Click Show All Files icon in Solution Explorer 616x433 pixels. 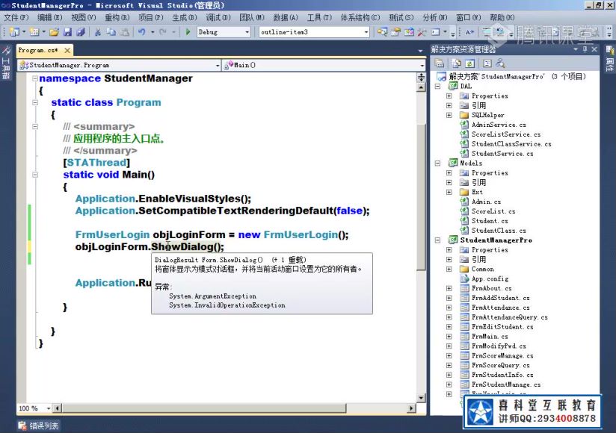coord(456,63)
